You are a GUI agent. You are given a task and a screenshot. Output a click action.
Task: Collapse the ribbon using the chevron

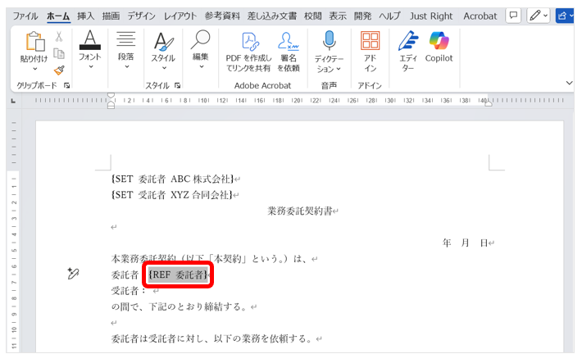569,83
